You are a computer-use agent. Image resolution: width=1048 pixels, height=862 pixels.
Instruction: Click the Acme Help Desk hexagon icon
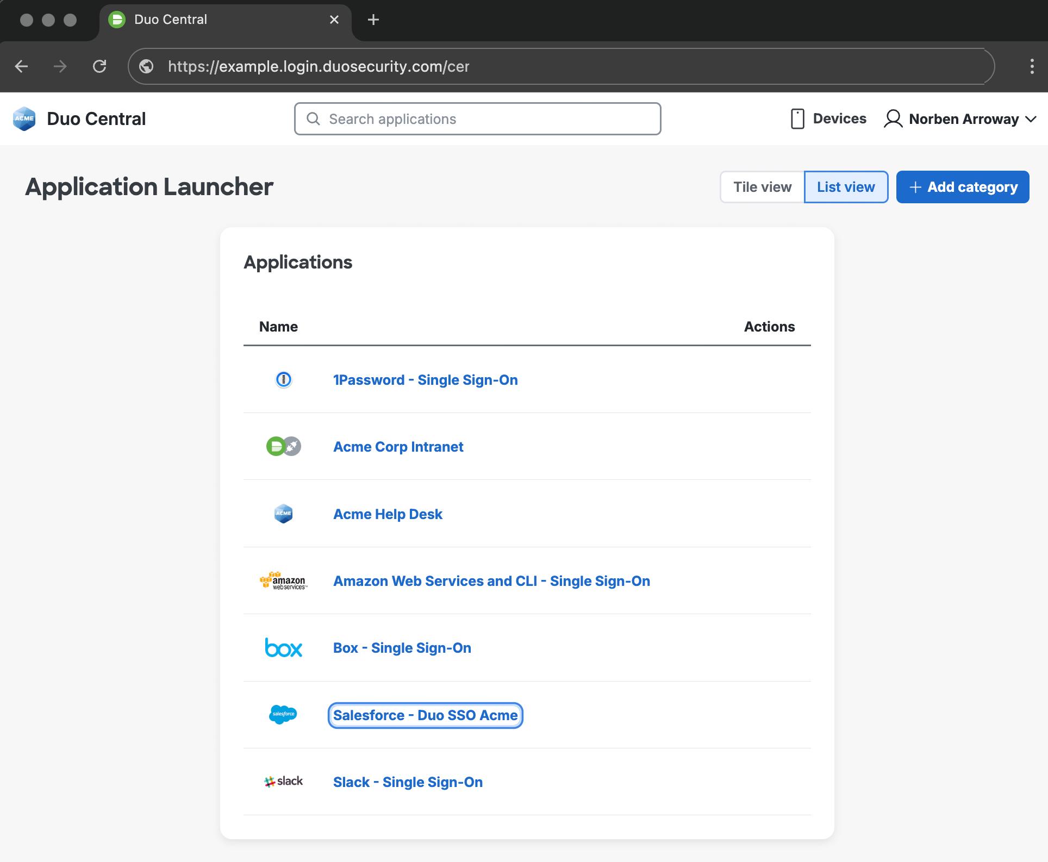(283, 513)
